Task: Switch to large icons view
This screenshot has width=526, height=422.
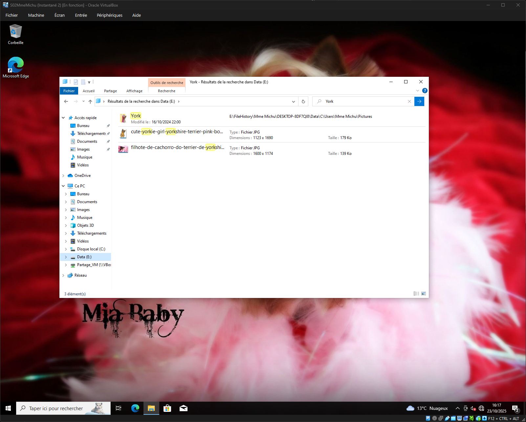Action: pyautogui.click(x=424, y=294)
